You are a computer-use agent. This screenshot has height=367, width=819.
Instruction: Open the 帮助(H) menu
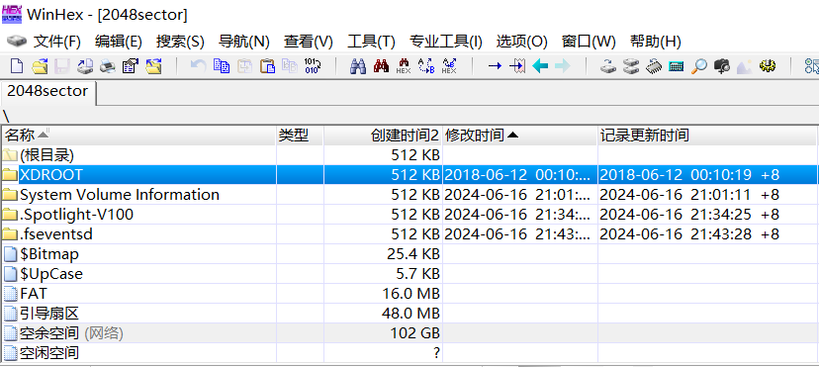pos(656,42)
